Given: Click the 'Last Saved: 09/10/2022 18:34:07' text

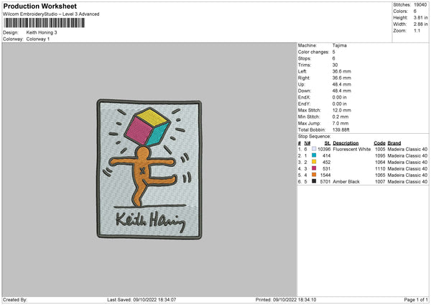Looking at the screenshot, I should [x=142, y=299].
